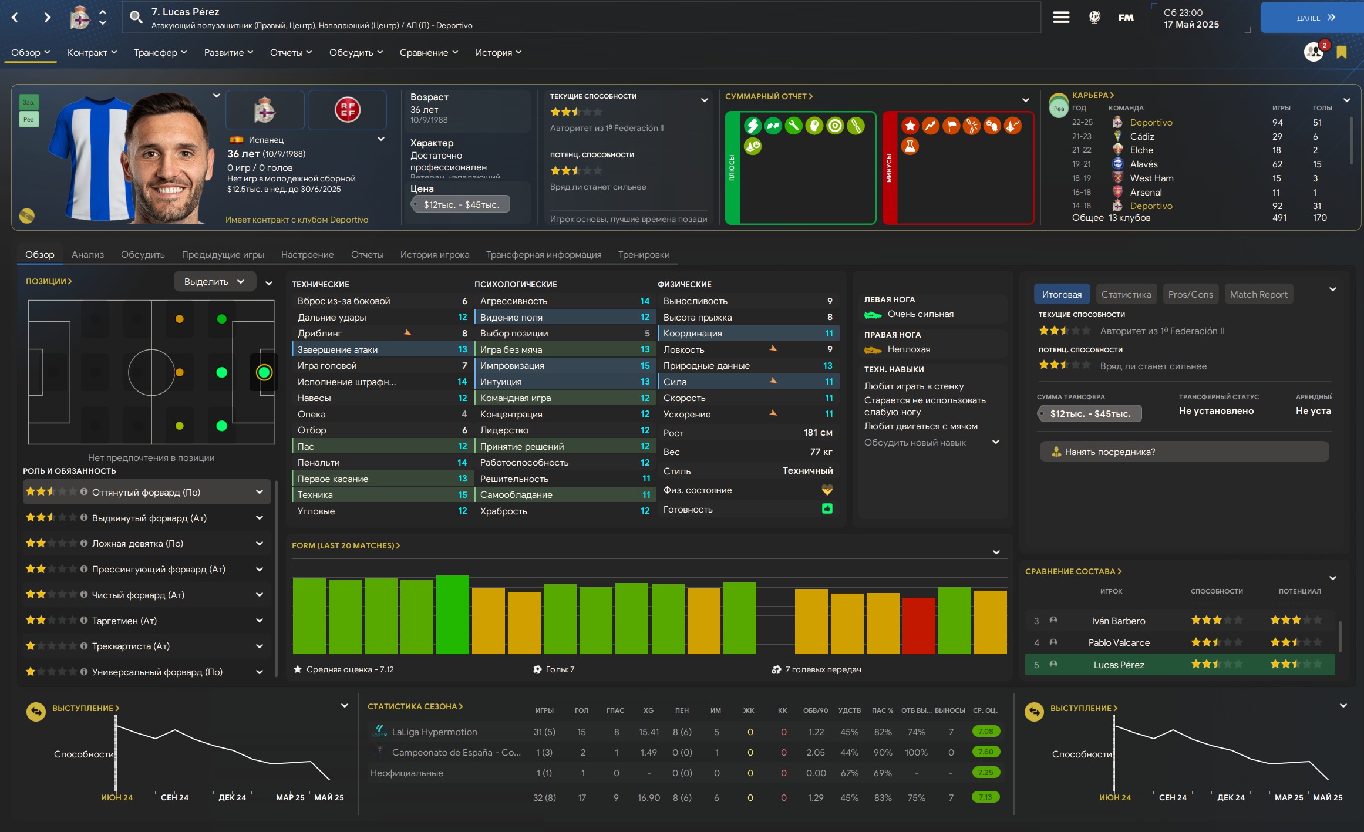Switch to the Анализ tab
This screenshot has height=832, width=1364.
click(87, 254)
